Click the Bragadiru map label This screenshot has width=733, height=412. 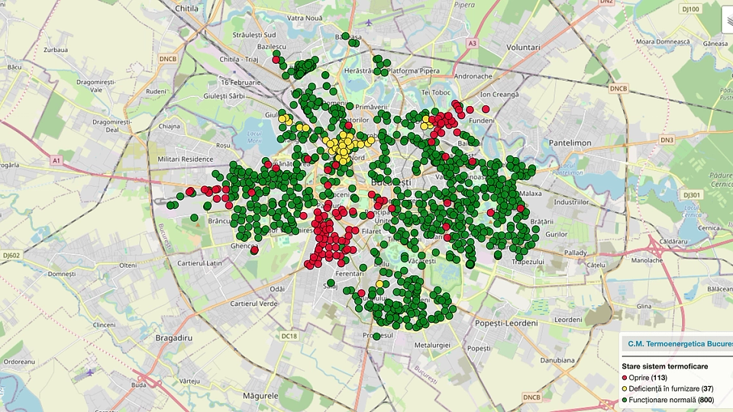[174, 338]
